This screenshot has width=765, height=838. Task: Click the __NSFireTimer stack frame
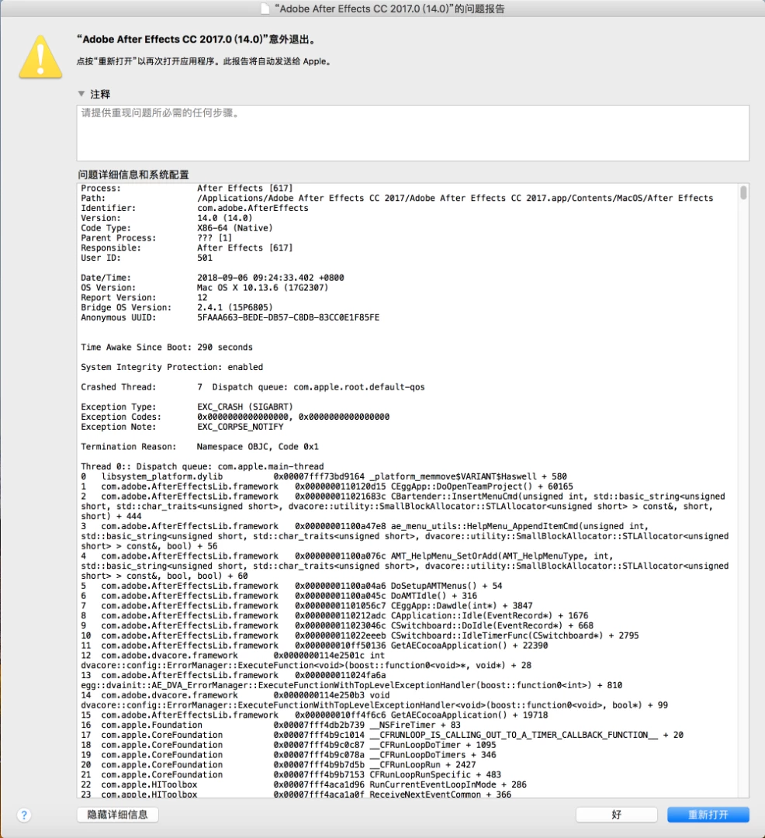coord(270,725)
